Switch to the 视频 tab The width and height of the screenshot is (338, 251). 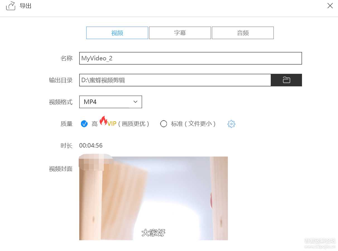117,33
